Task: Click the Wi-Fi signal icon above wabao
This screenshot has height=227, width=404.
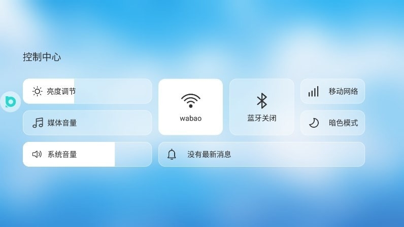Action: click(191, 101)
